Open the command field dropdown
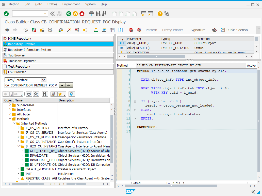Image resolution: width=262 pixels, height=196 pixels. [45, 13]
